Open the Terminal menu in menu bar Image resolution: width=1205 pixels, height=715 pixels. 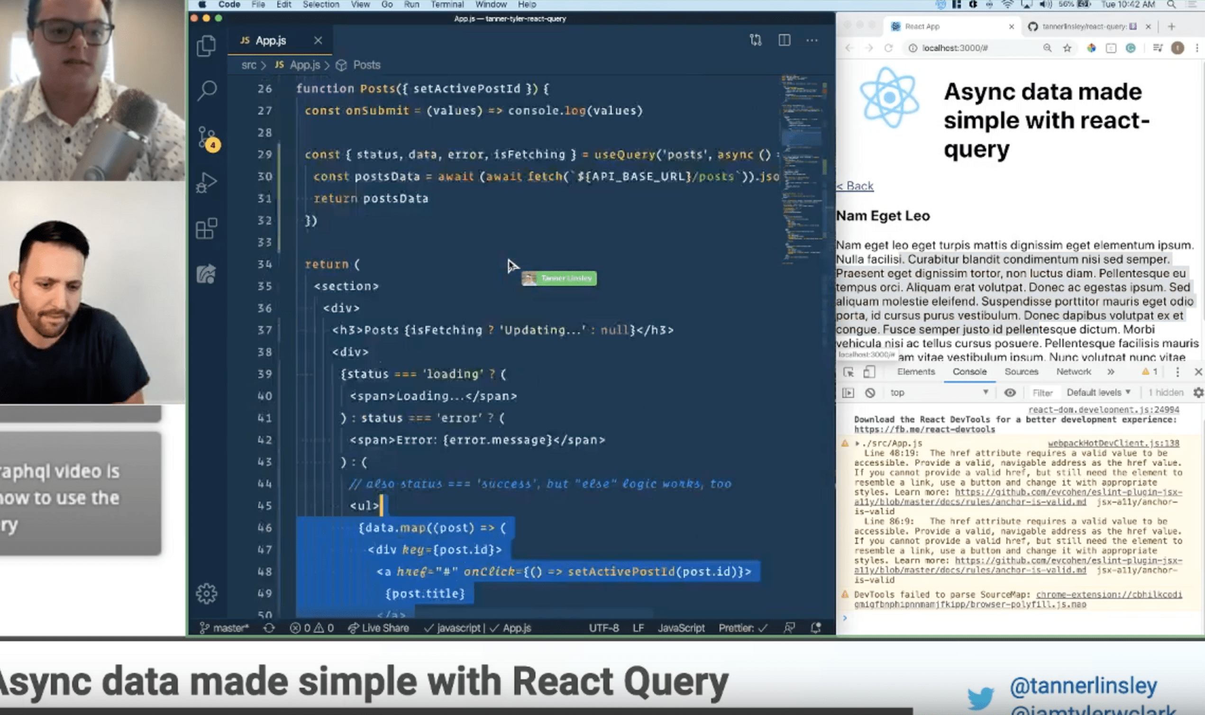[x=447, y=5]
